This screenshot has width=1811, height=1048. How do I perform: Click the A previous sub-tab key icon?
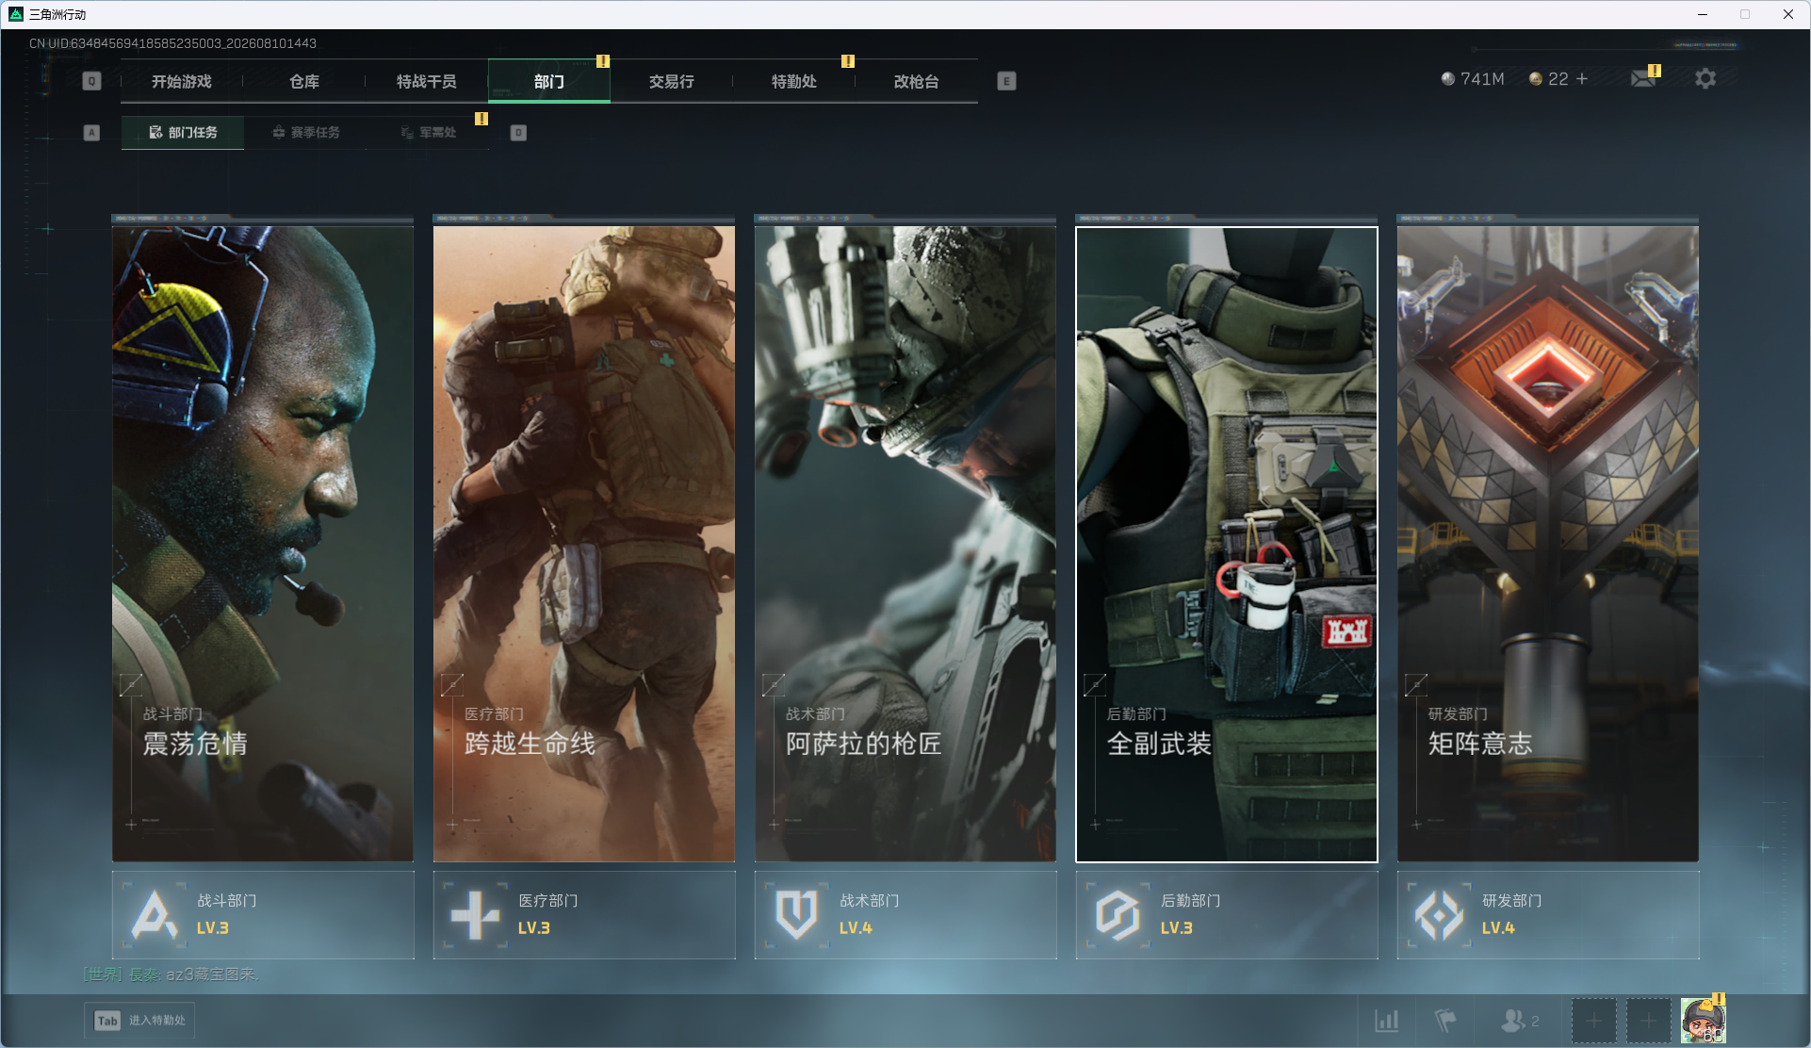[91, 133]
